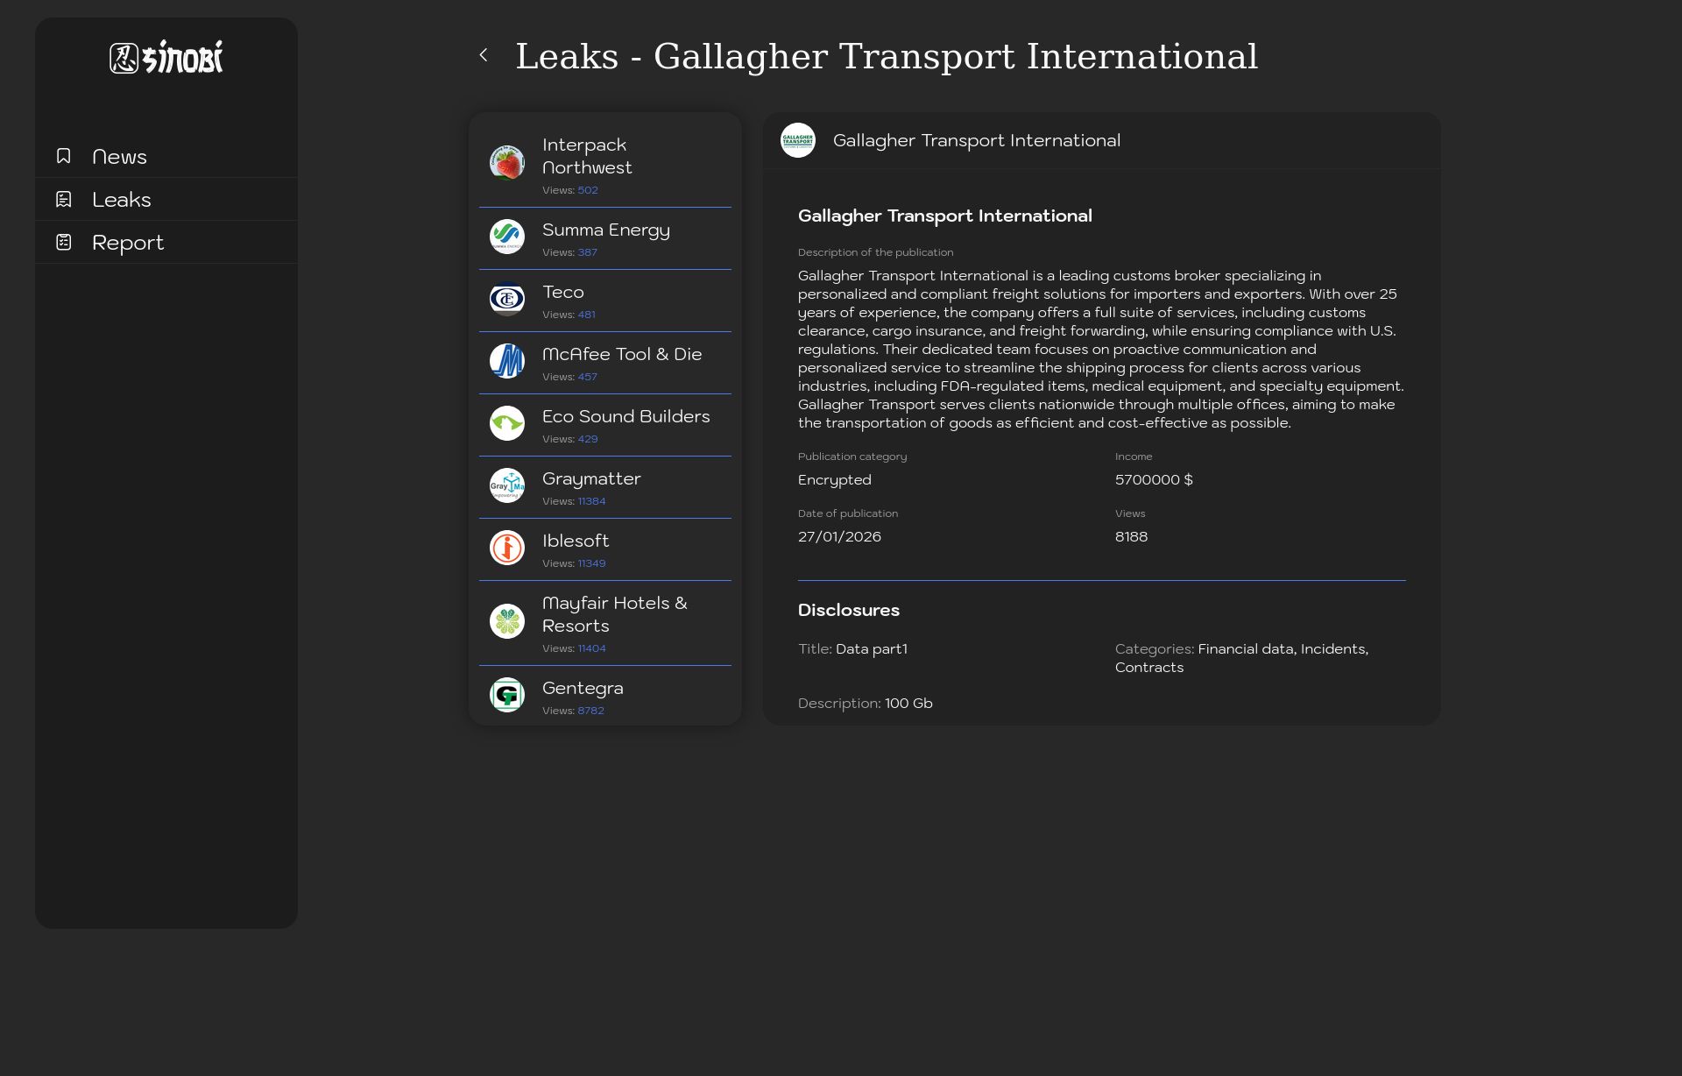Click the Gentegra green logo
Image resolution: width=1682 pixels, height=1076 pixels.
tap(506, 695)
